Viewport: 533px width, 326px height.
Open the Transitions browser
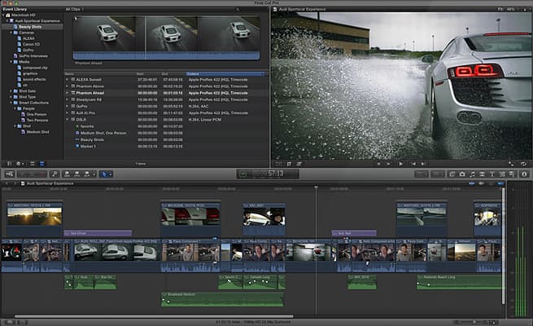point(482,174)
